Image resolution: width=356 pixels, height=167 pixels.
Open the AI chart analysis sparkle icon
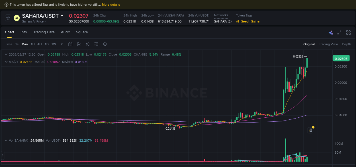click(331, 32)
